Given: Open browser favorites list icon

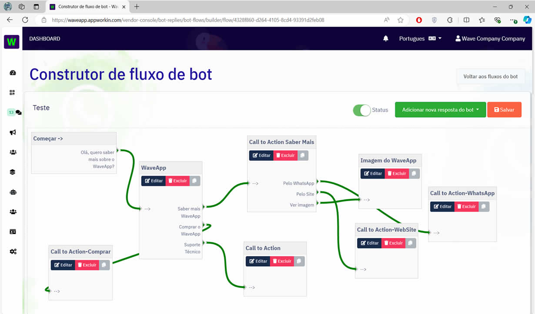Looking at the screenshot, I should coord(482,20).
